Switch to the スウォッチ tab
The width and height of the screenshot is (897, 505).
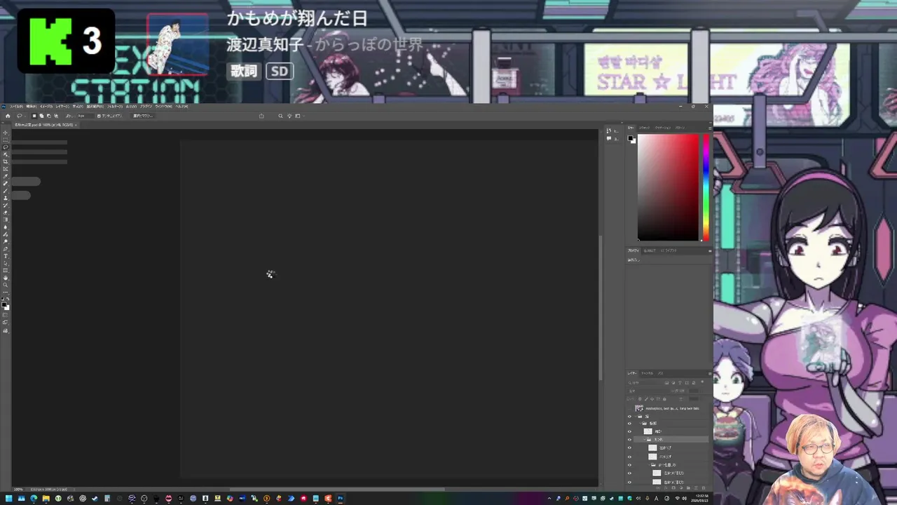point(644,128)
